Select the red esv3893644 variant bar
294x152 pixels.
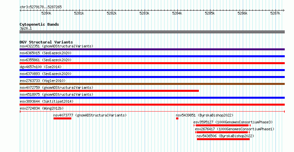pyautogui.click(x=152, y=105)
